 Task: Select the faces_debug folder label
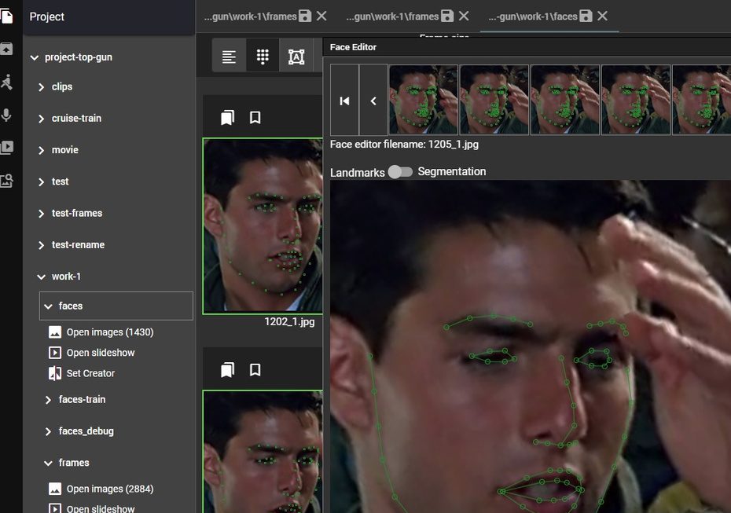(86, 431)
